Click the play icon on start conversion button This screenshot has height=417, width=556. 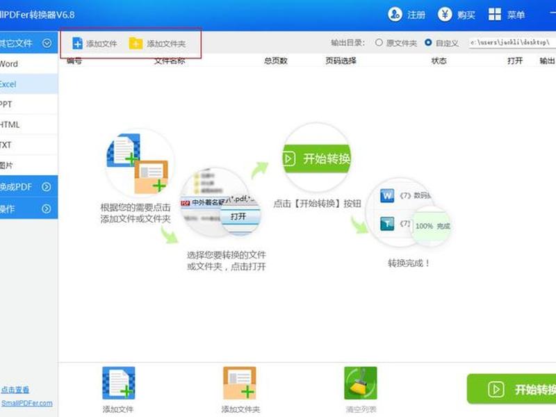pyautogui.click(x=496, y=389)
